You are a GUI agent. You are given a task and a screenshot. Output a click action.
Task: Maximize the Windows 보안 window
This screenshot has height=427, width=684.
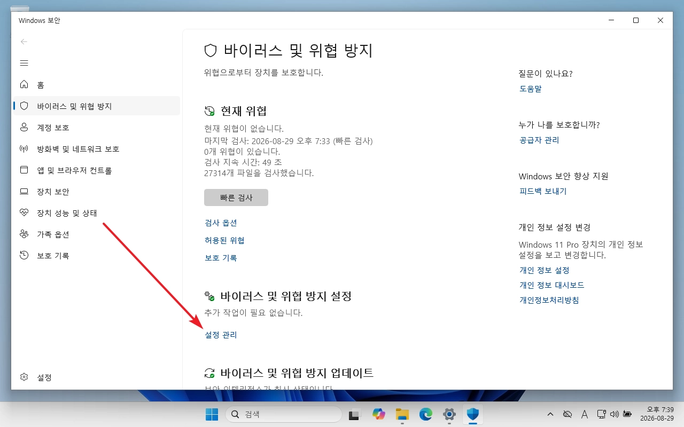(x=636, y=20)
